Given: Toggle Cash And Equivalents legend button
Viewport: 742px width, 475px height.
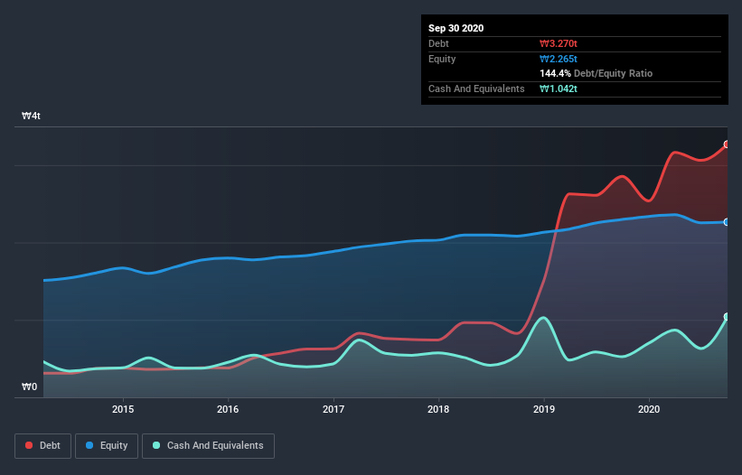Looking at the screenshot, I should pos(208,446).
